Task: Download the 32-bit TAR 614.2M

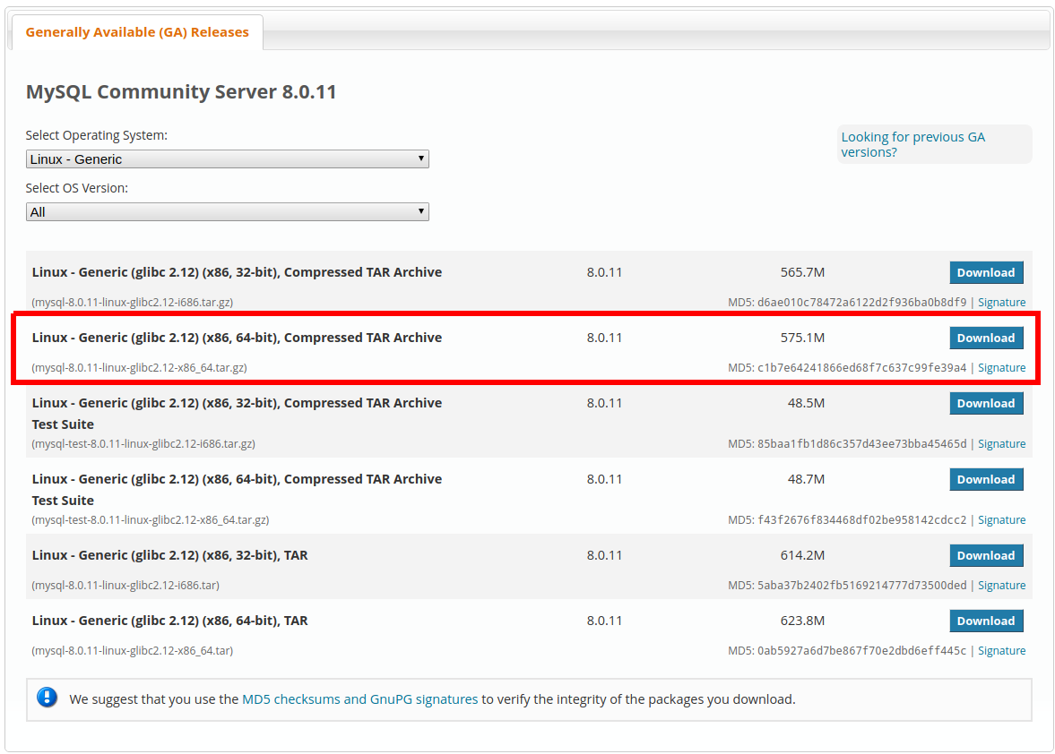Action: tap(986, 556)
